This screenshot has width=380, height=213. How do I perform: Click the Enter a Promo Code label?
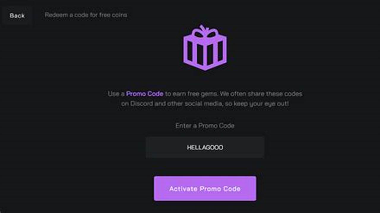tap(205, 126)
